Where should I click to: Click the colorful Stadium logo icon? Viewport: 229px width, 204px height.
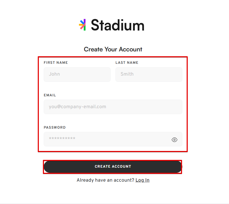click(82, 25)
